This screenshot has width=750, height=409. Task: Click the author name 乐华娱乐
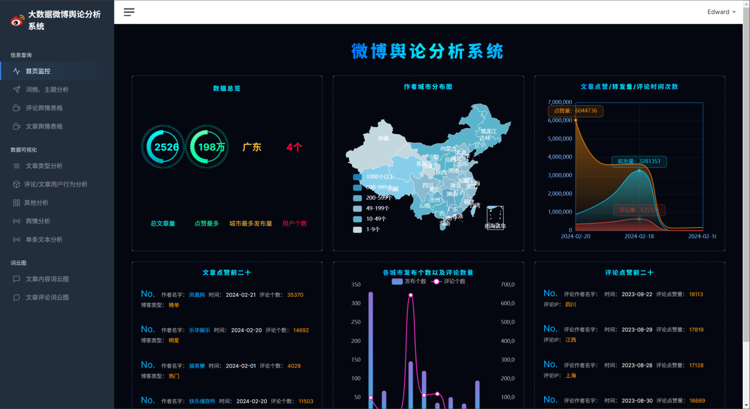pos(200,330)
